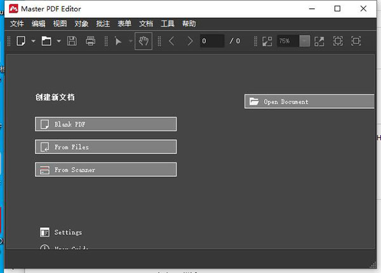Open the 对象 menu
This screenshot has width=381, height=273.
[x=81, y=24]
